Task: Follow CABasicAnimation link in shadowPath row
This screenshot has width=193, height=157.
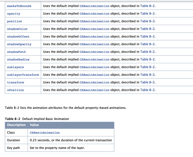Action: point(94,52)
